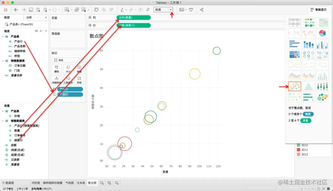Add a new data source icon

(x=38, y=10)
